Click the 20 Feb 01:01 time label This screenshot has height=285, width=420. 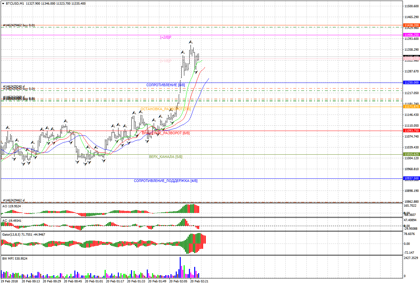click(94, 281)
